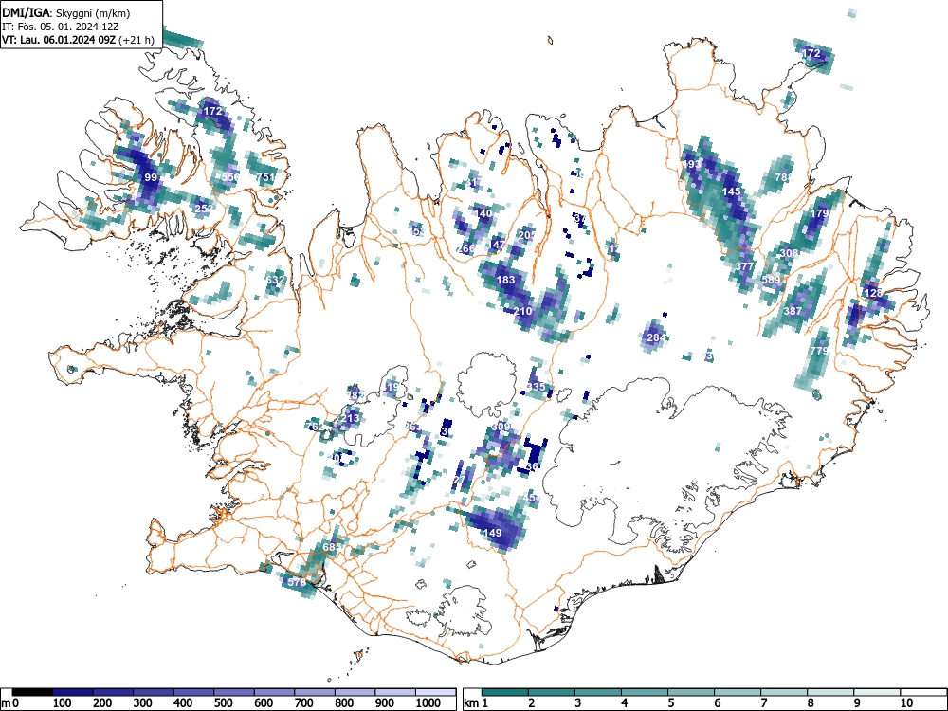Click the '335' visibility value on the map

coord(537,387)
